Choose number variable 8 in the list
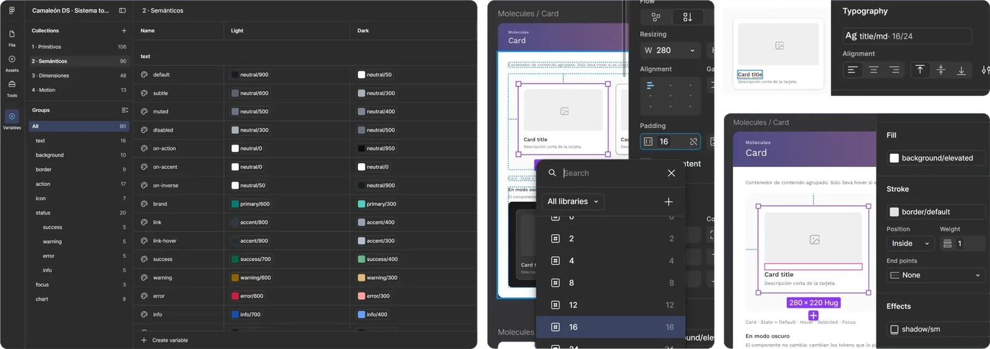 pyautogui.click(x=611, y=283)
